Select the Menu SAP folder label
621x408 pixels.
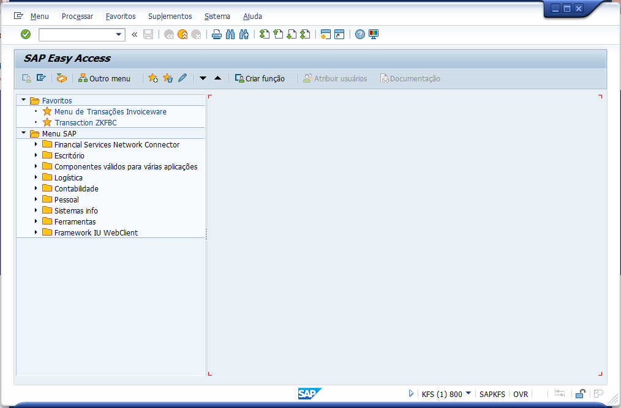(x=59, y=134)
